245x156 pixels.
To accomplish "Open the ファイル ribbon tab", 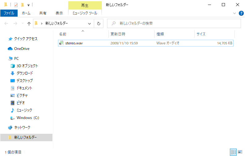I will 9,13.
